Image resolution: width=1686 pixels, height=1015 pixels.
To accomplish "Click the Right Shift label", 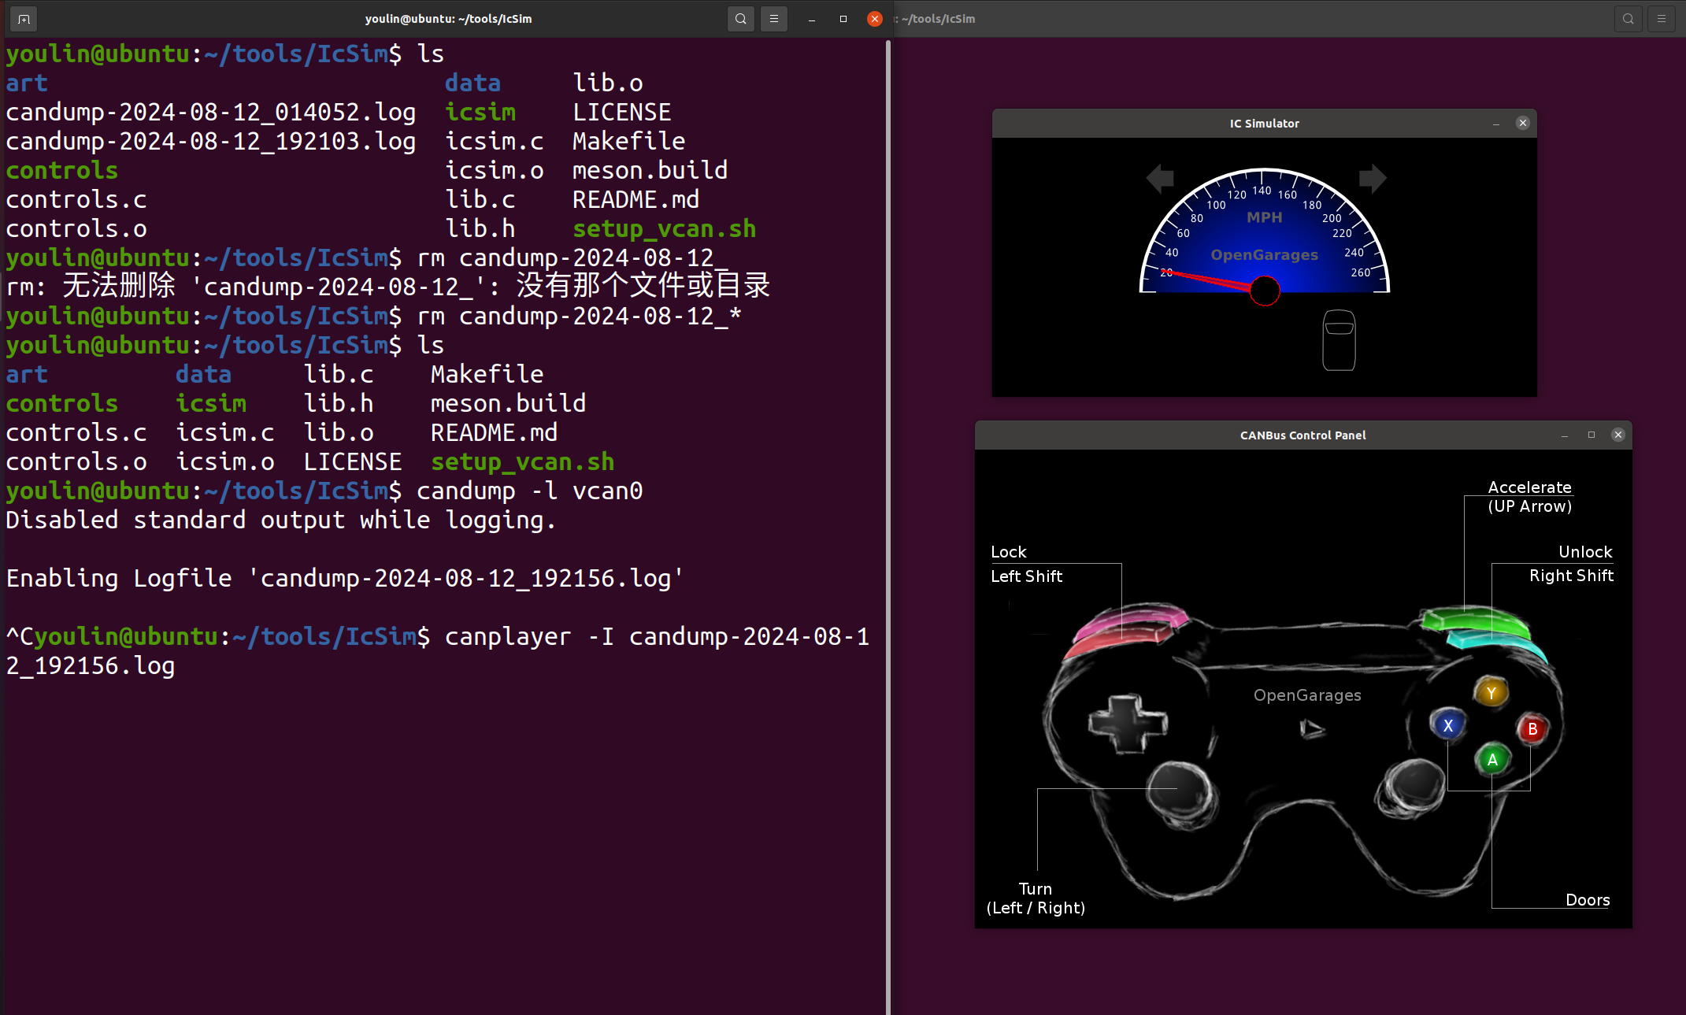I will point(1571,576).
